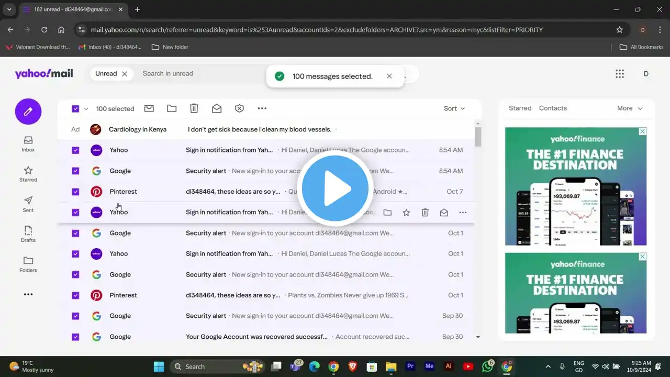Bookmark this page with star icon
Screen dimensions: 670x377
(x=620, y=30)
